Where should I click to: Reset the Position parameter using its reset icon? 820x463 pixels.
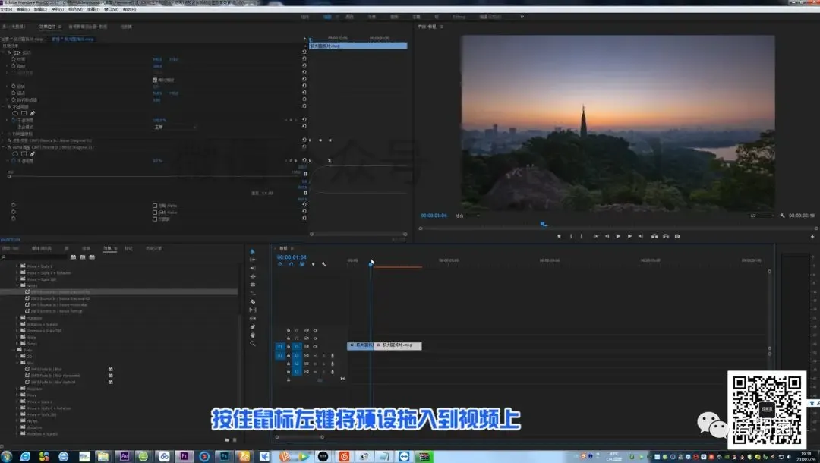coord(304,59)
